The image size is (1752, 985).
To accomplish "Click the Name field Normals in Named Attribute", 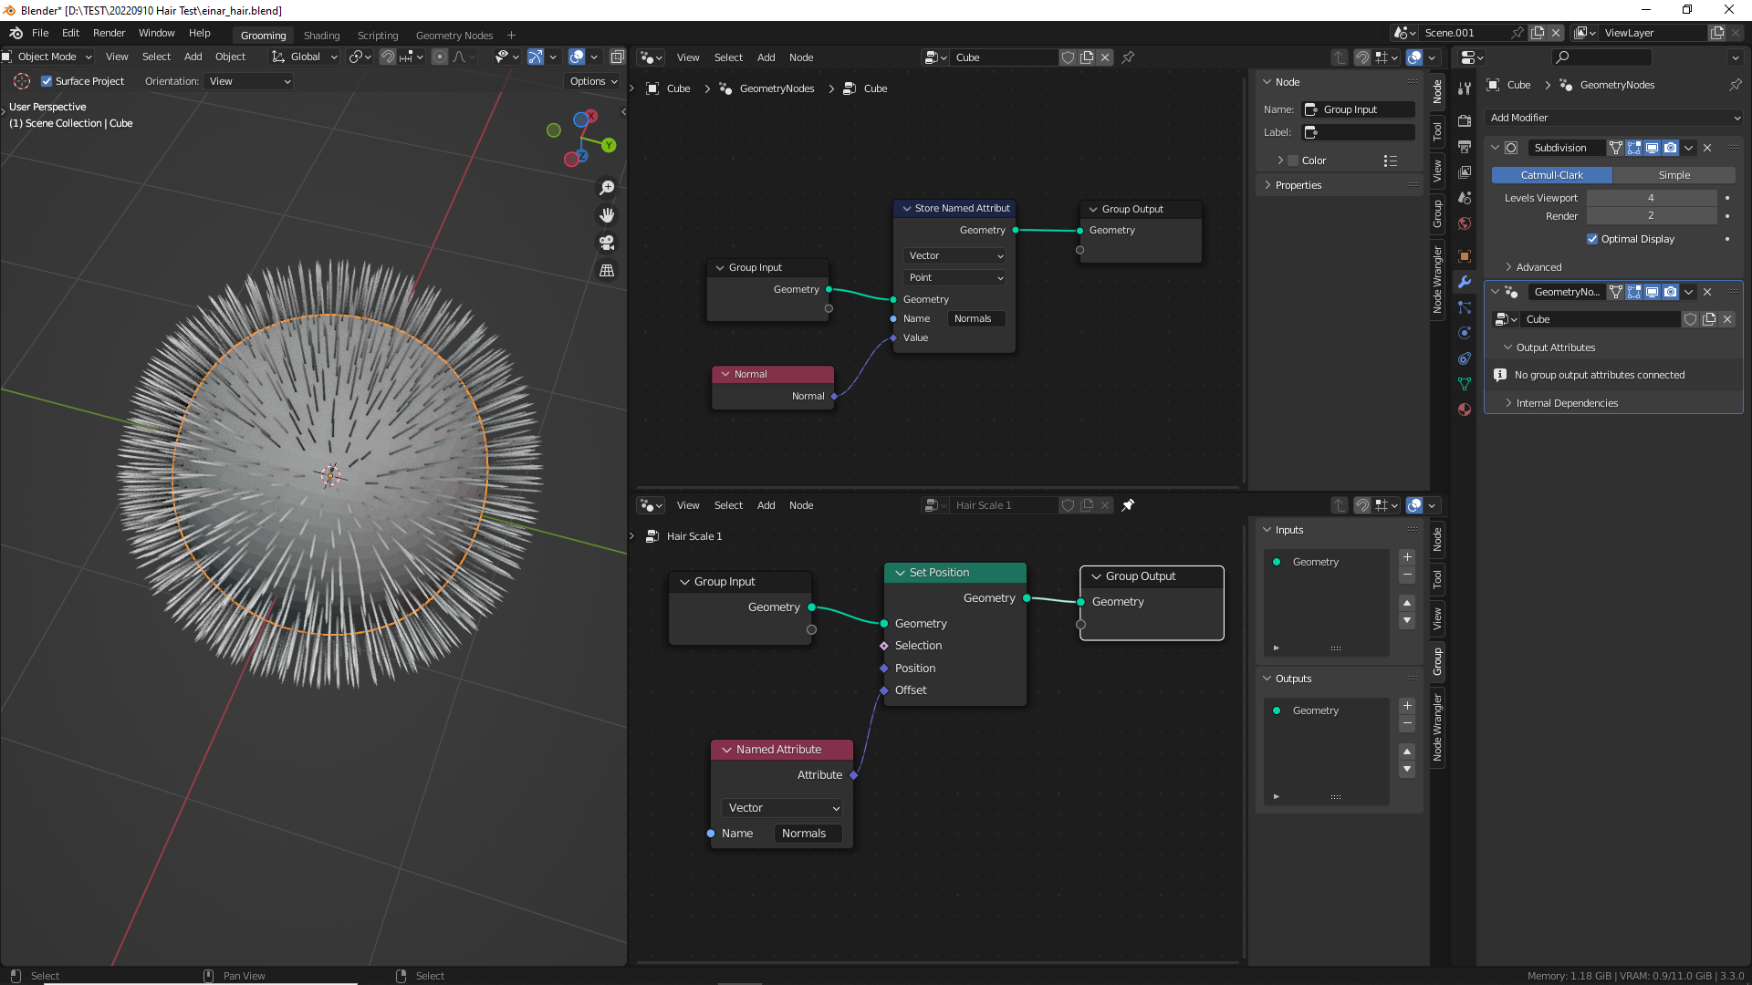I will point(808,834).
